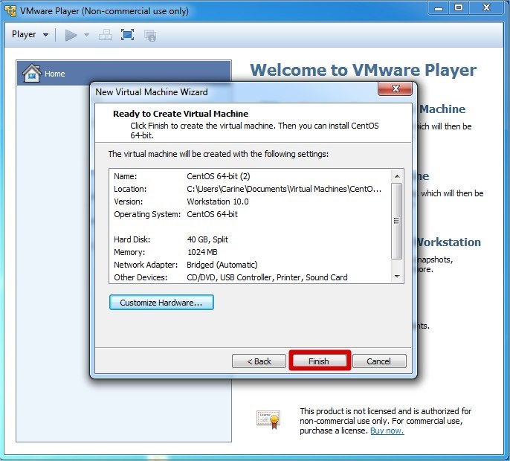Click the license certificate icon
Screen dimensions: 510x461
click(268, 420)
